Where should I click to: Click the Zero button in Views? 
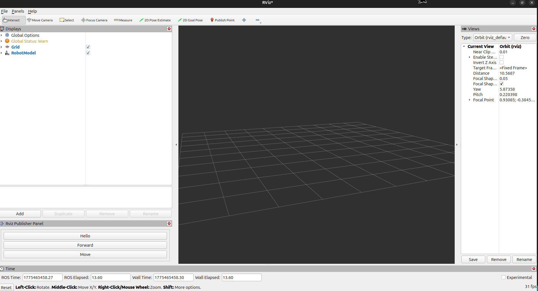click(525, 38)
